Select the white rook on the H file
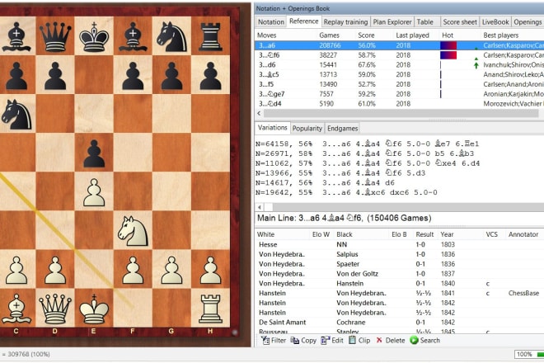Screen dimensions: 544x363 pos(210,309)
